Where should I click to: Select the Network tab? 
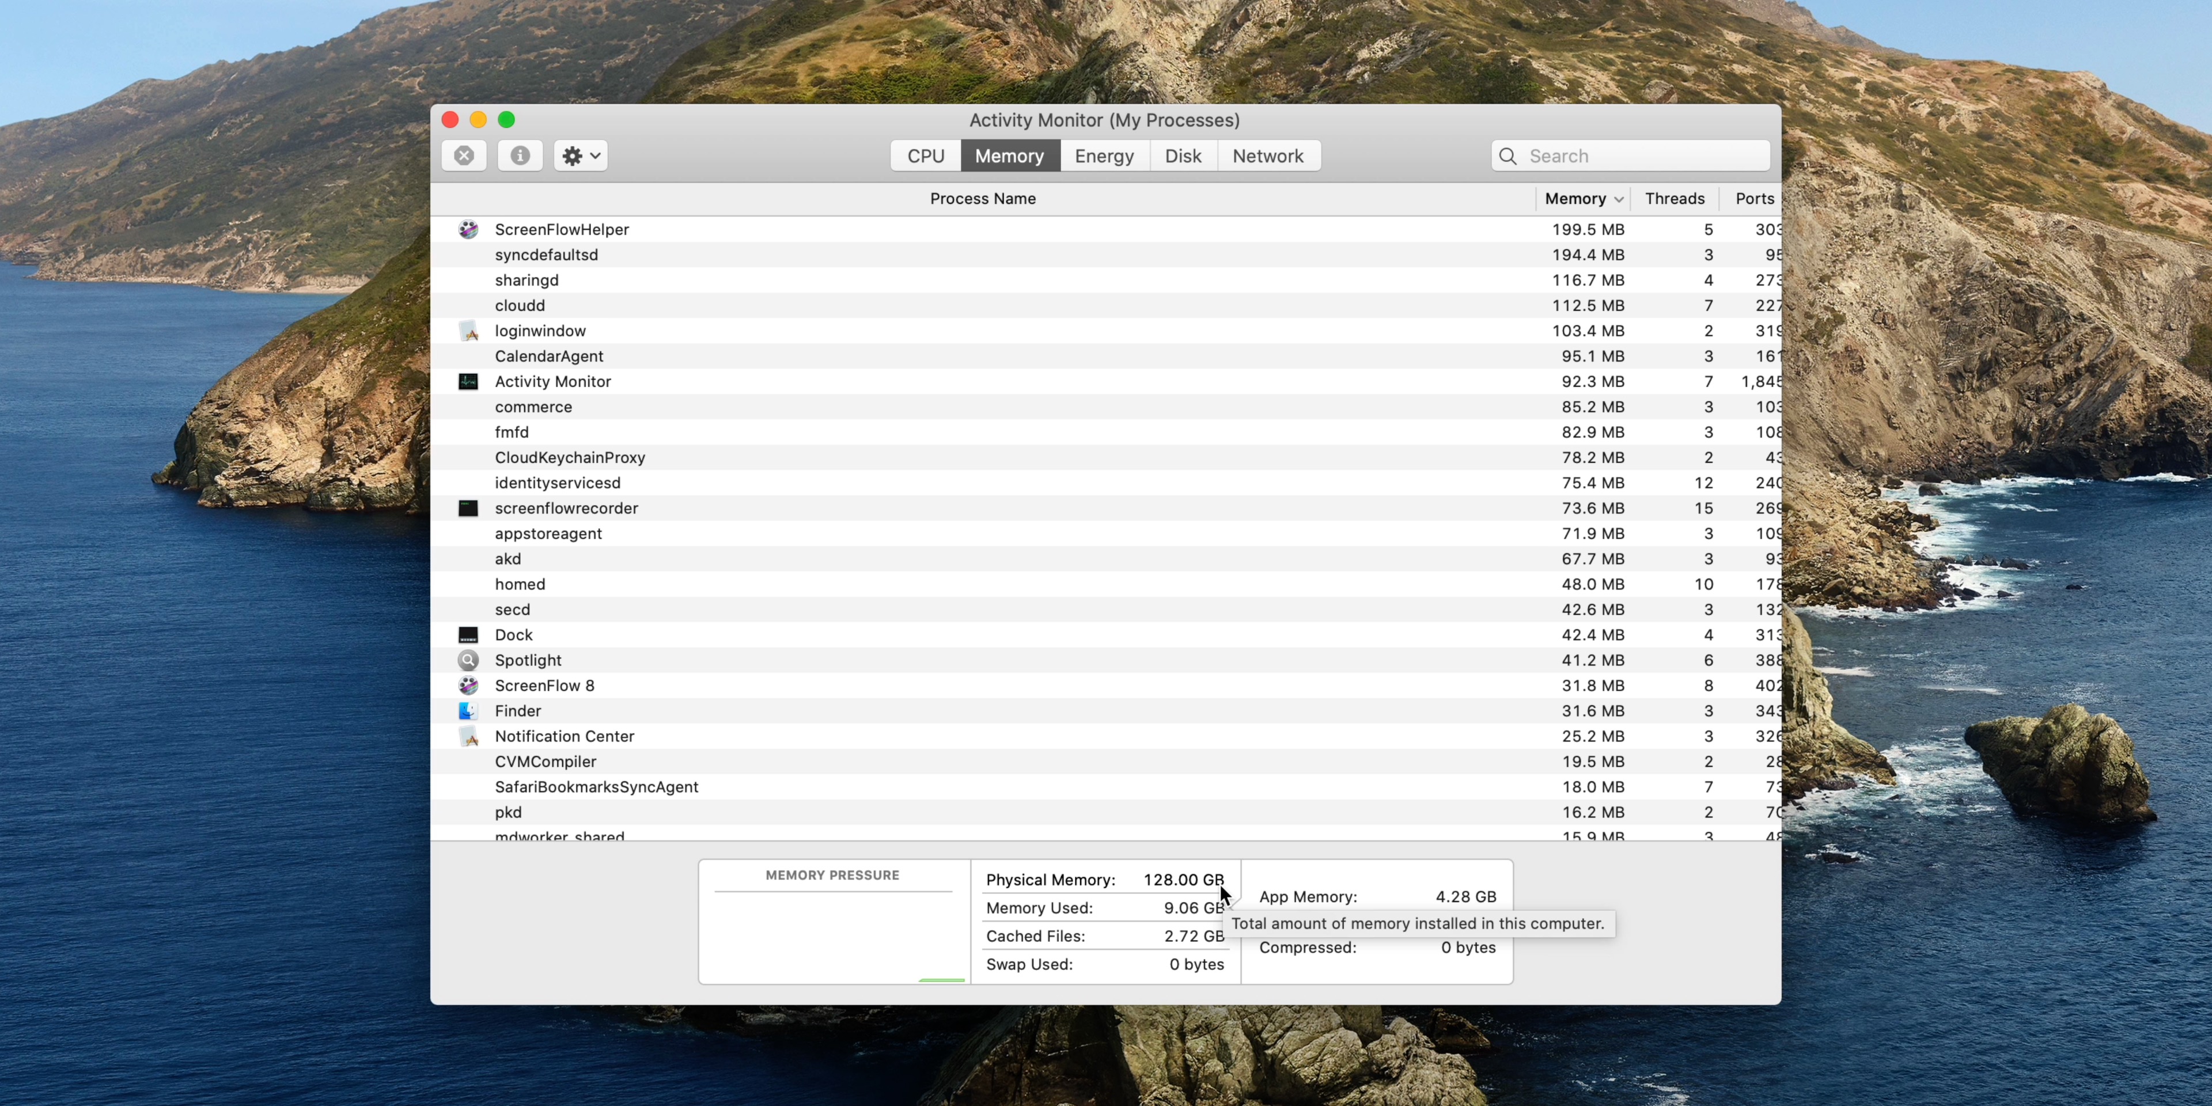click(1267, 156)
